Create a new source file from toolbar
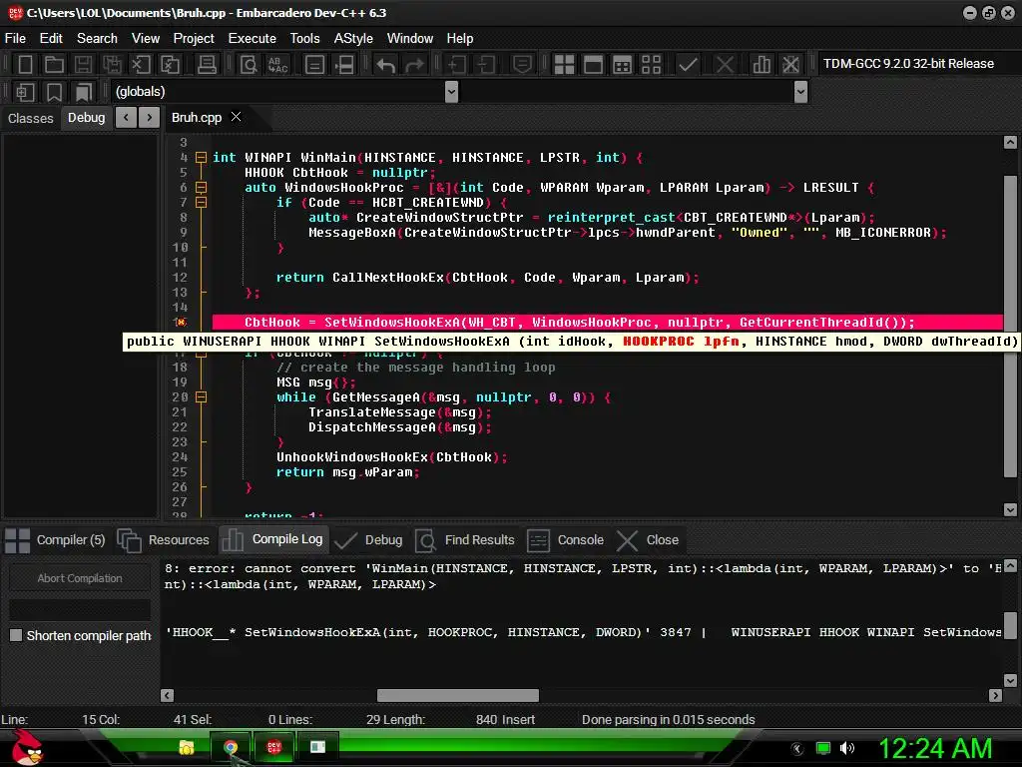 click(x=25, y=64)
